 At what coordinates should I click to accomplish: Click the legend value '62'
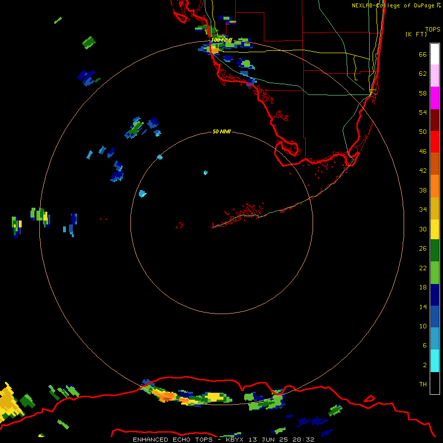pos(423,74)
